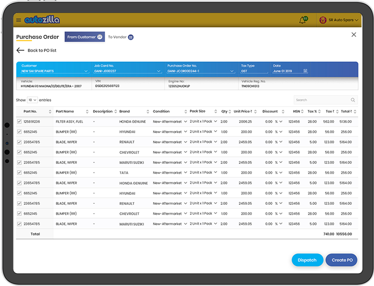Click the search magnifier icon
Screen dimensions: 374x286
click(353, 100)
